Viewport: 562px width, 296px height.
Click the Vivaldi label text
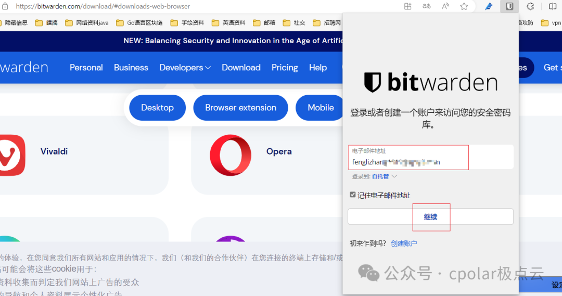coord(54,151)
